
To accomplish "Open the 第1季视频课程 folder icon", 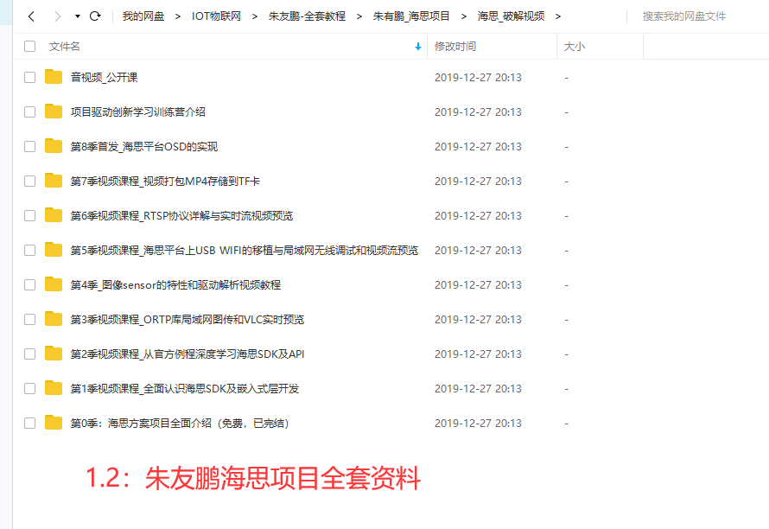I will click(52, 388).
